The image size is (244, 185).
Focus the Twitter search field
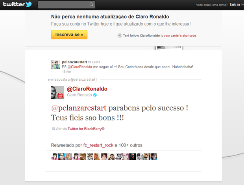pos(67,4)
